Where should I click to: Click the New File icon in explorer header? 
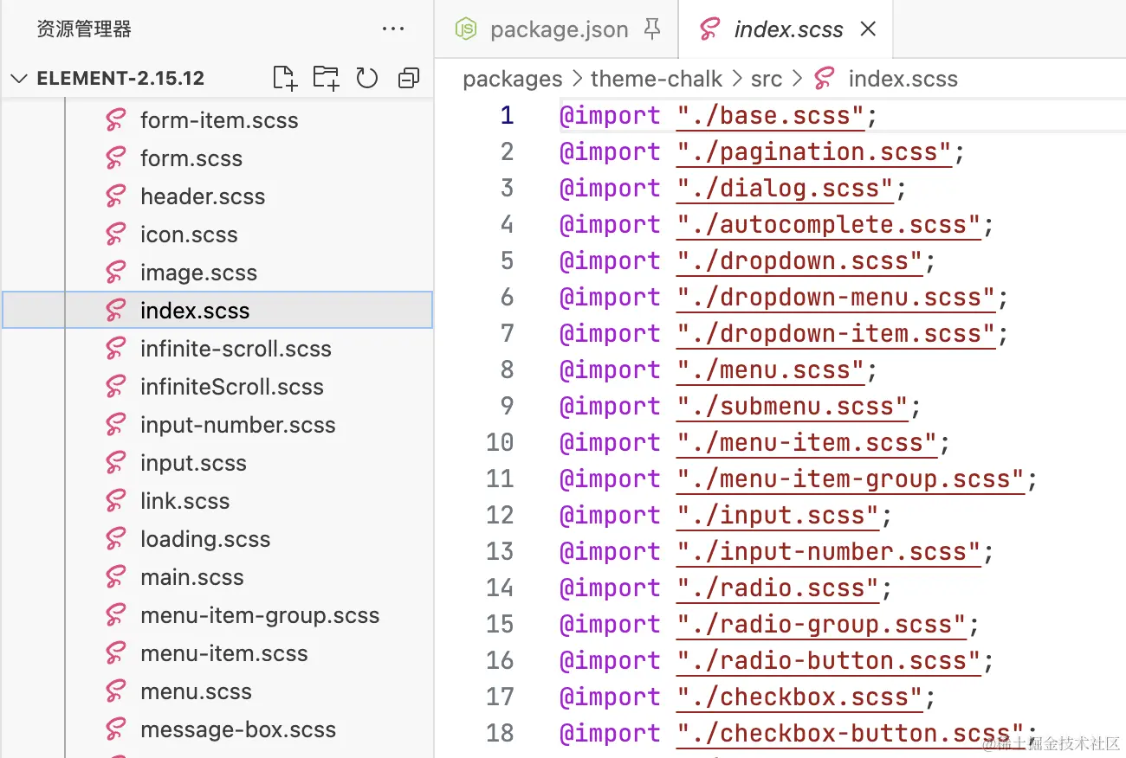point(285,78)
